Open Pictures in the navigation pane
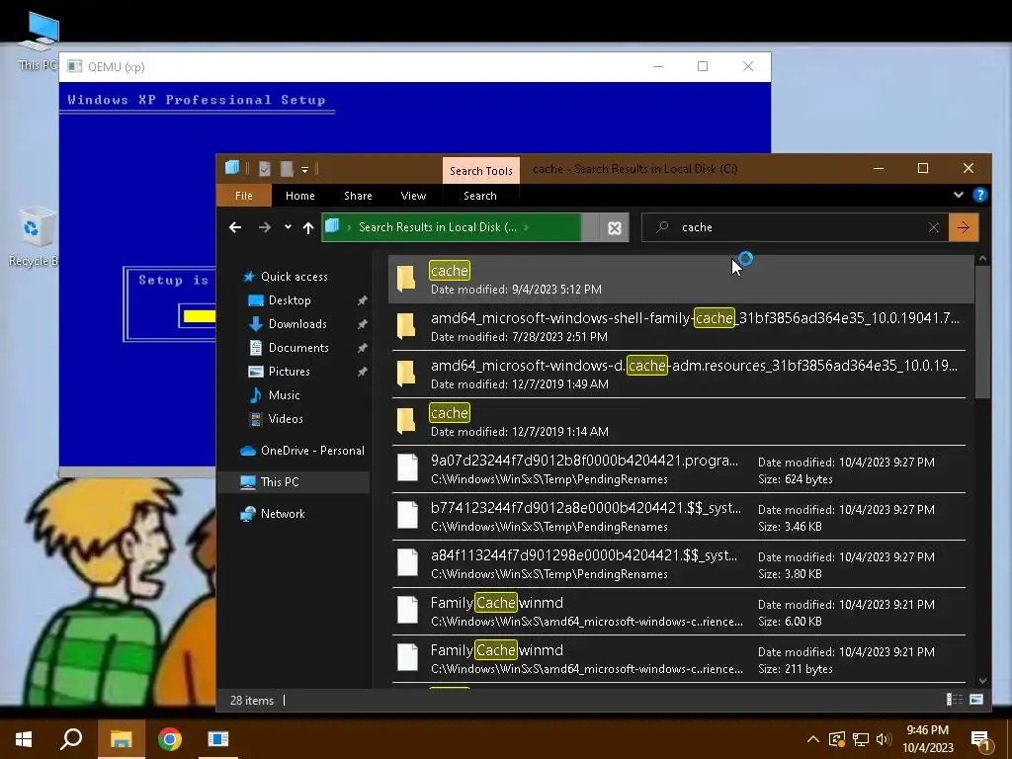1012x759 pixels. [x=290, y=372]
